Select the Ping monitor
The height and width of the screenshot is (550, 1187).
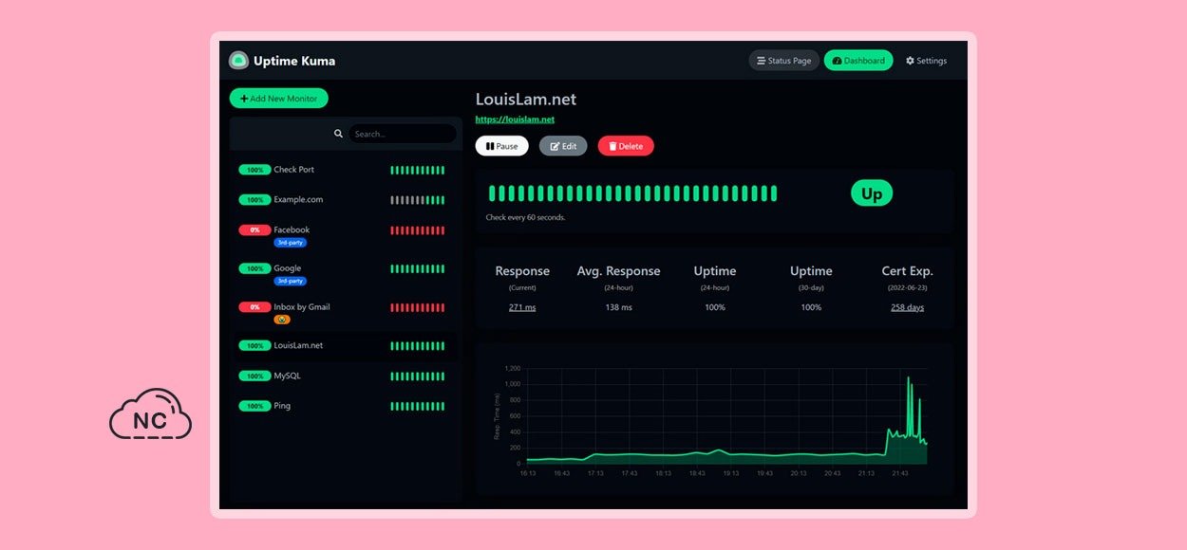point(345,406)
